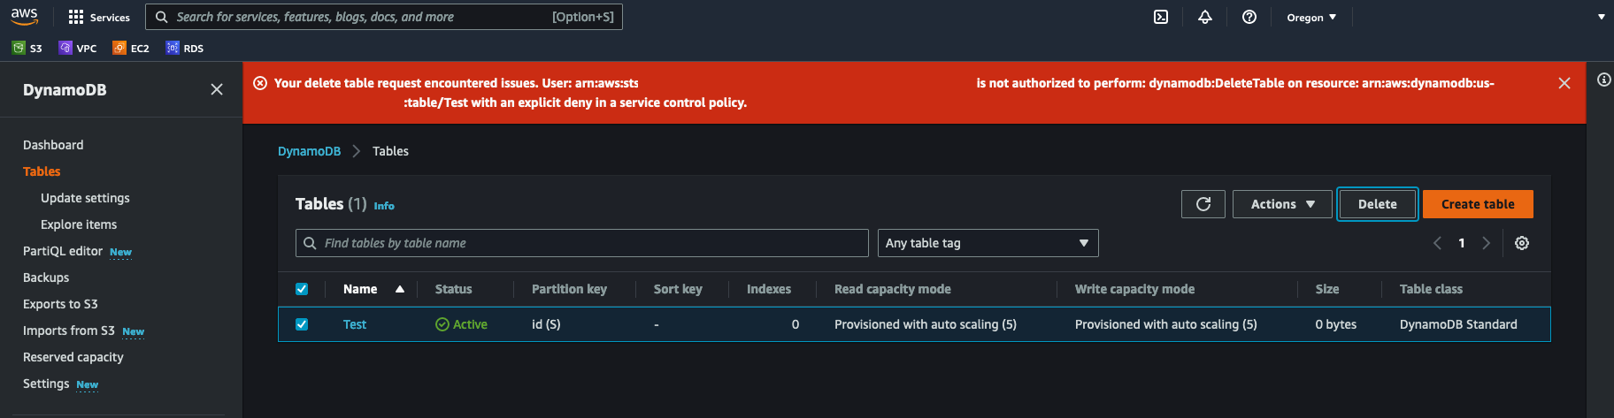Open the VPC shortcut in favorites bar
1614x418 pixels.
click(78, 48)
